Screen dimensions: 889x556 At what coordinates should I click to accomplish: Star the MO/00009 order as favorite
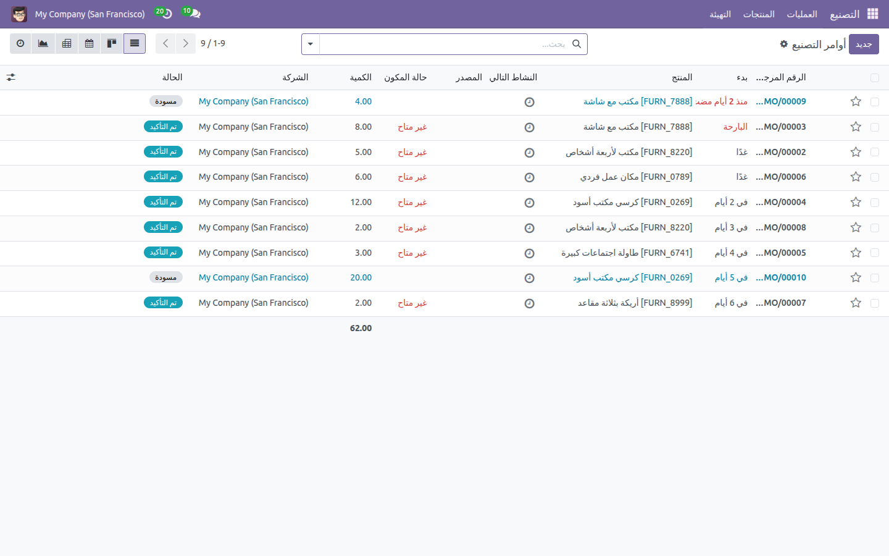click(856, 101)
